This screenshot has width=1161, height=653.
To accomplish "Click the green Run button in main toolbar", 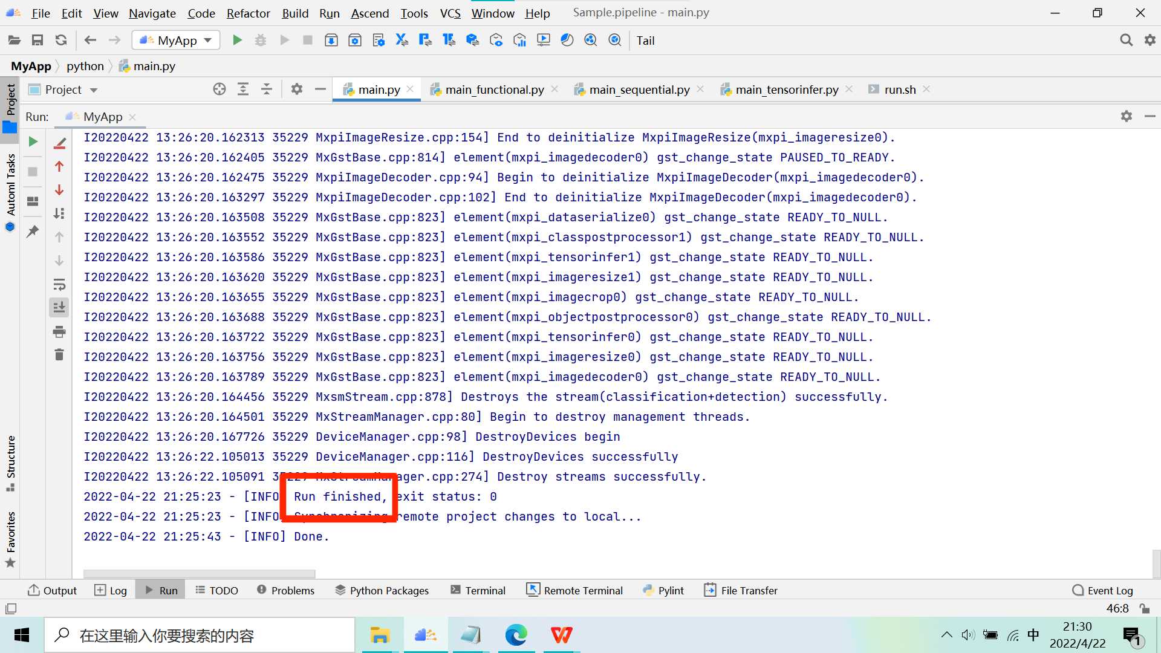I will click(x=237, y=41).
